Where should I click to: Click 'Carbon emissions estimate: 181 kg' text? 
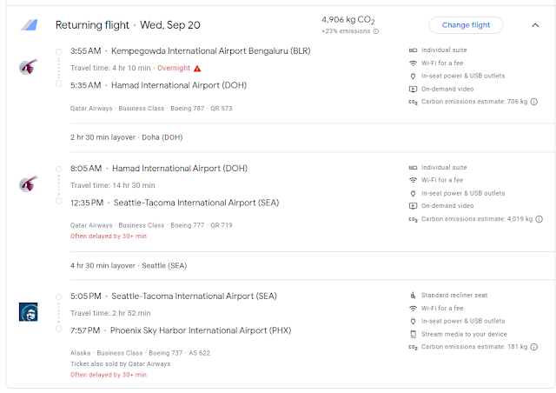[x=474, y=347]
